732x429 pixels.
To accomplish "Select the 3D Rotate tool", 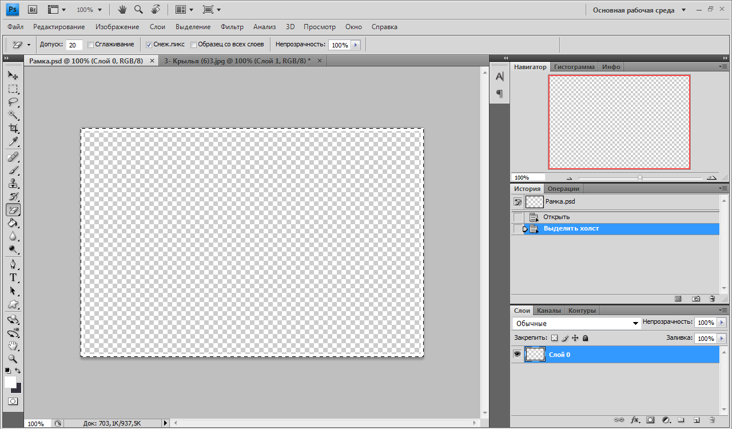I will 13,320.
